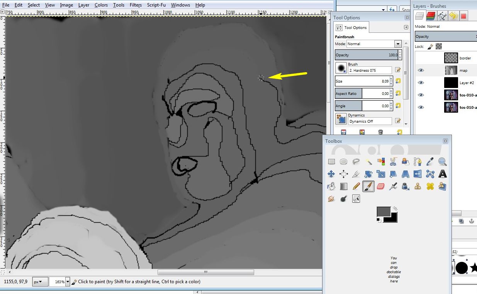This screenshot has height=294, width=477.
Task: Open the px units dropdown
Action: pyautogui.click(x=40, y=282)
